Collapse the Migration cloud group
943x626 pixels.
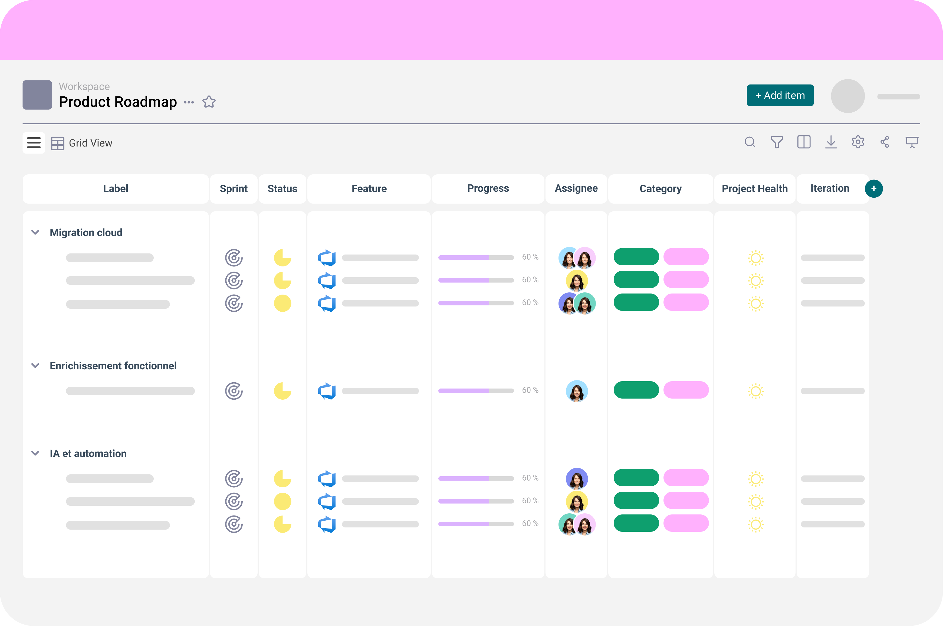coord(35,232)
